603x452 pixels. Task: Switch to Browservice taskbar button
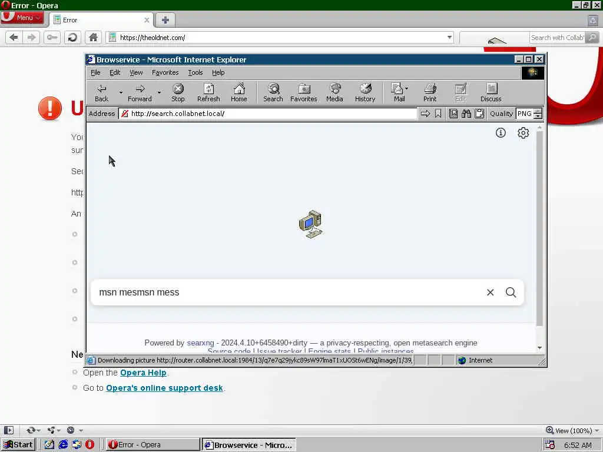tap(249, 445)
